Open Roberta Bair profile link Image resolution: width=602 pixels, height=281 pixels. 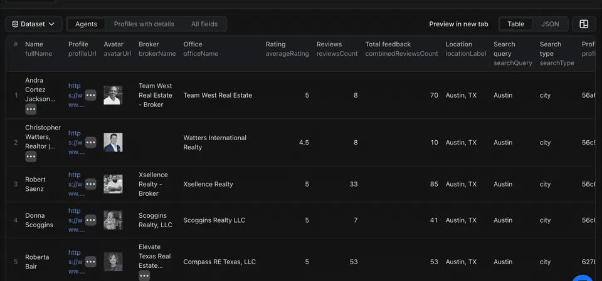pos(77,262)
